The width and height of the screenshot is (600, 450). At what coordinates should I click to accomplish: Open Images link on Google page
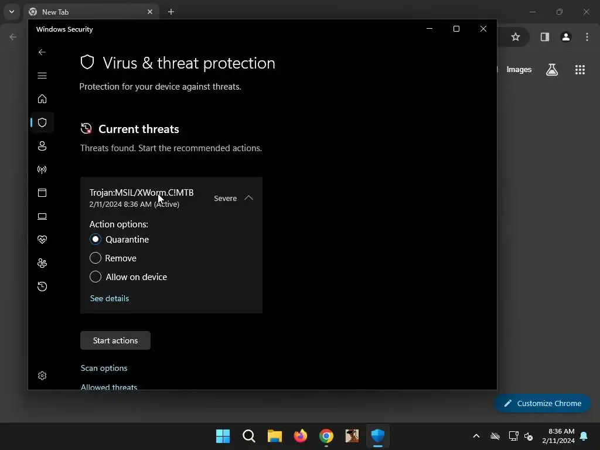pos(519,70)
